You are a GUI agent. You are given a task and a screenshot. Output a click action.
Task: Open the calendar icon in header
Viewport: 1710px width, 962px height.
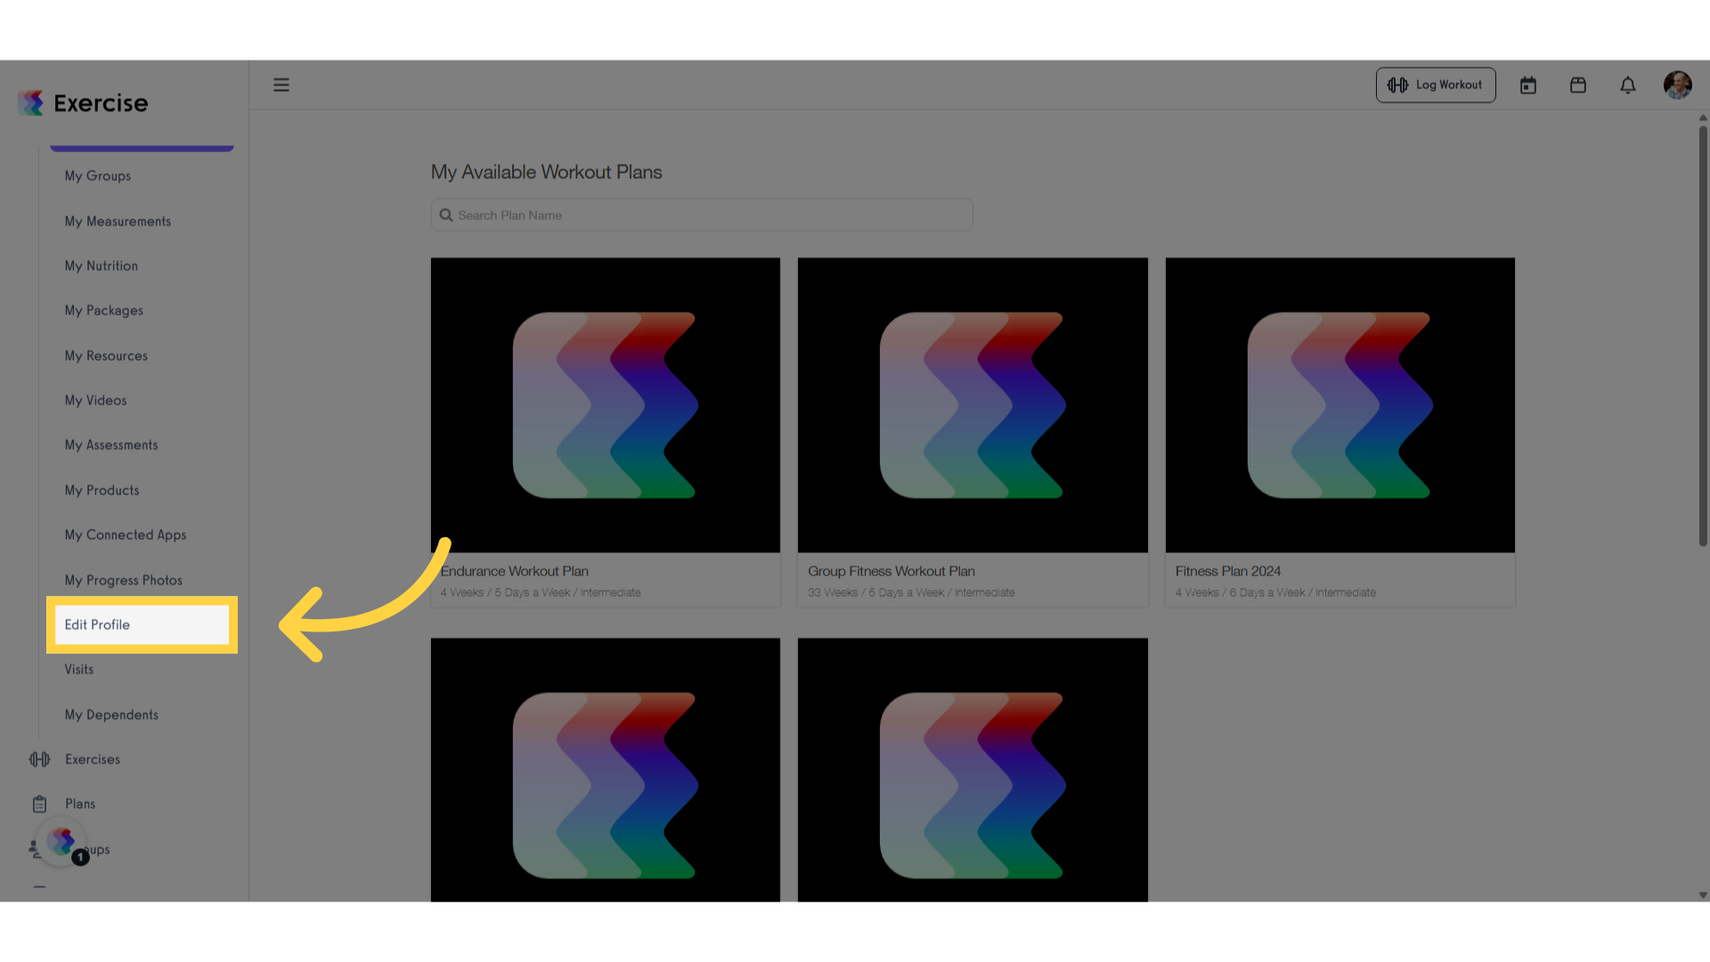(x=1528, y=86)
